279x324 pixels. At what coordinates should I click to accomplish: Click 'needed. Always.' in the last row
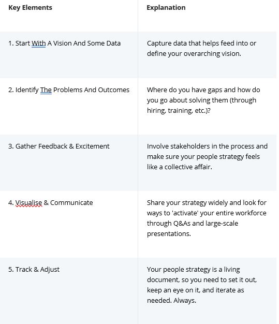[x=171, y=300]
